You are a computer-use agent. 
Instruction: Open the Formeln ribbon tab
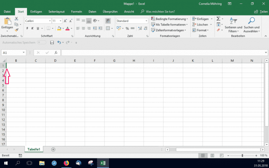77,12
